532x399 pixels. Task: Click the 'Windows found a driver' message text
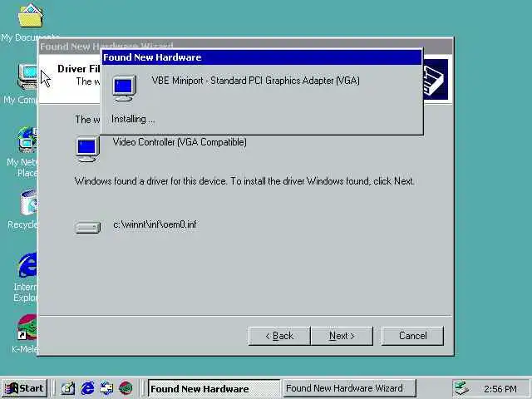tap(244, 181)
